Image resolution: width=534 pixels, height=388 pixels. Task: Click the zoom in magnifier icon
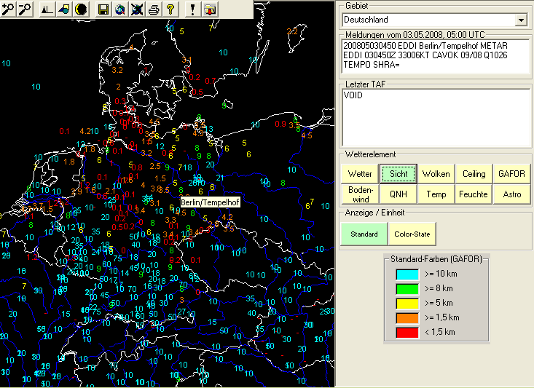point(9,9)
